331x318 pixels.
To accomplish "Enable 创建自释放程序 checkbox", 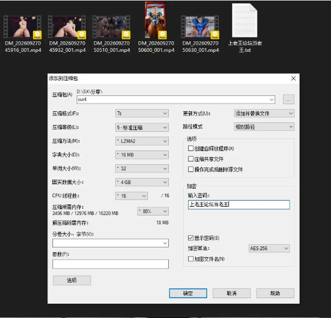I will tap(191, 148).
